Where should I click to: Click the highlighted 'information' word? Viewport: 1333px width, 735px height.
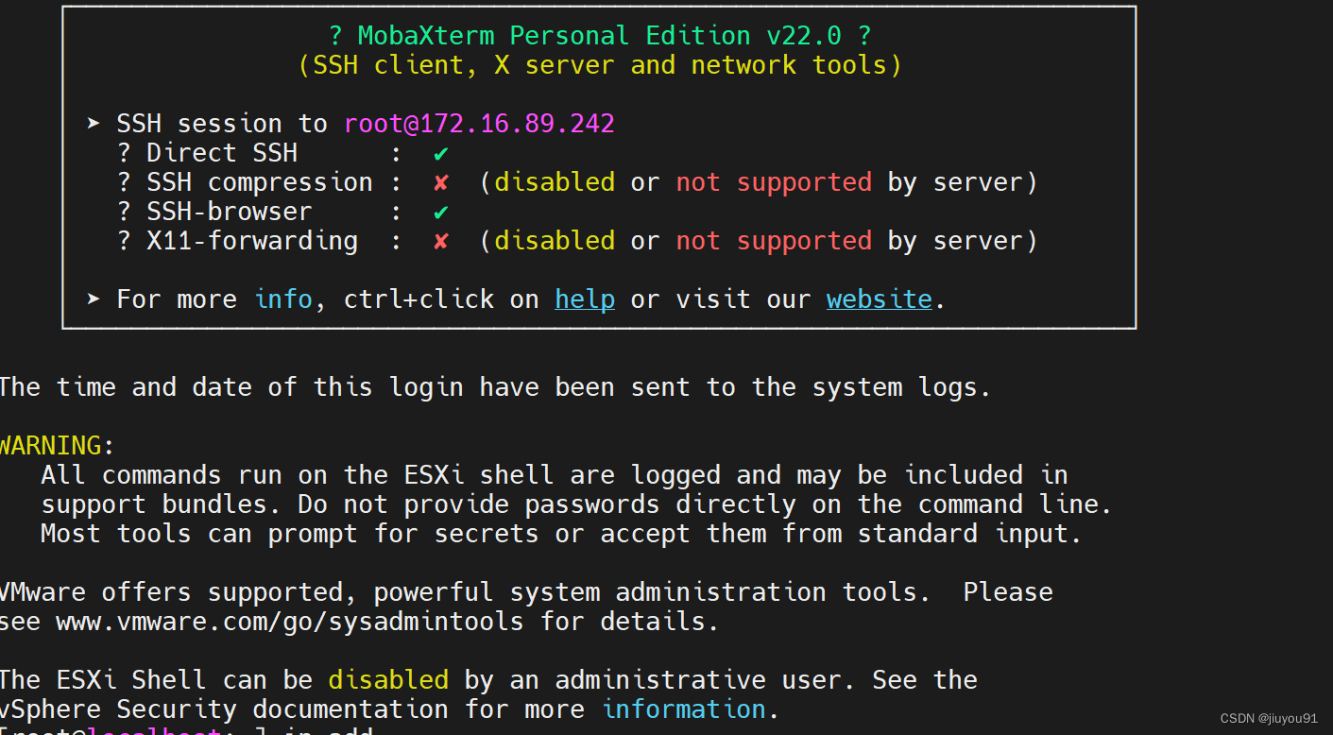(684, 709)
